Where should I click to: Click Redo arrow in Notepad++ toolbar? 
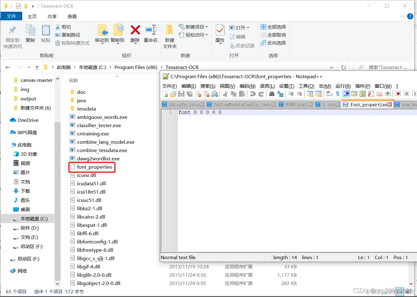[x=261, y=94]
